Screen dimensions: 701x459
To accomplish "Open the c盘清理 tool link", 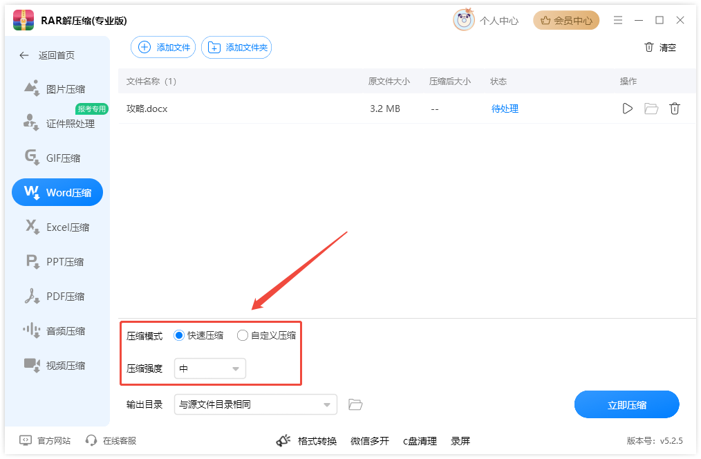I will [420, 441].
